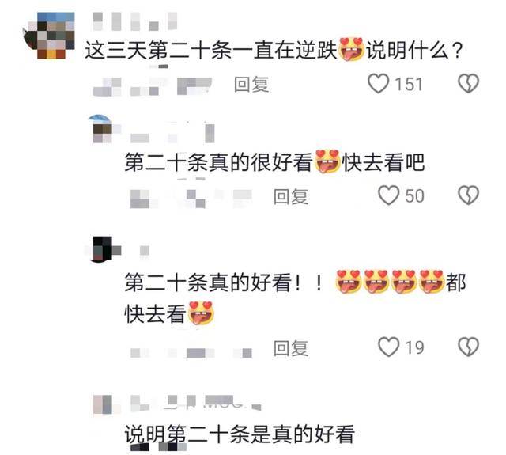Reply to the '这三天第二十条' comment
Viewport: 506px width, 455px height.
point(251,85)
